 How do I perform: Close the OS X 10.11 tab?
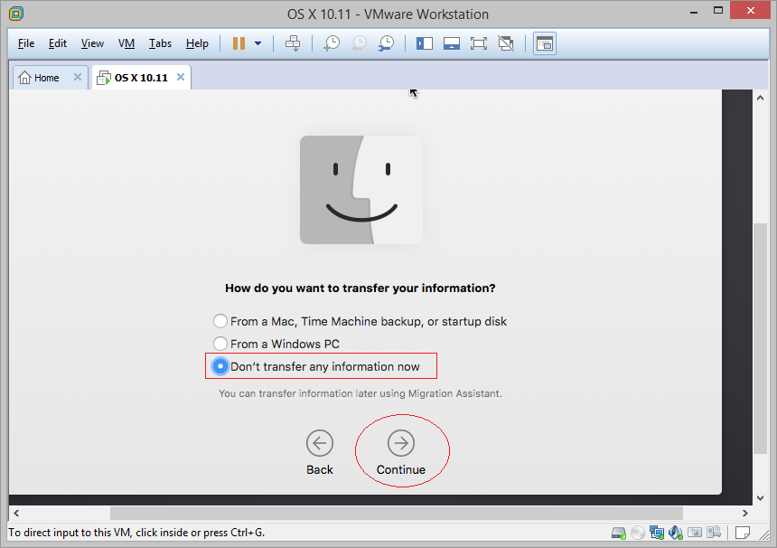[x=181, y=77]
